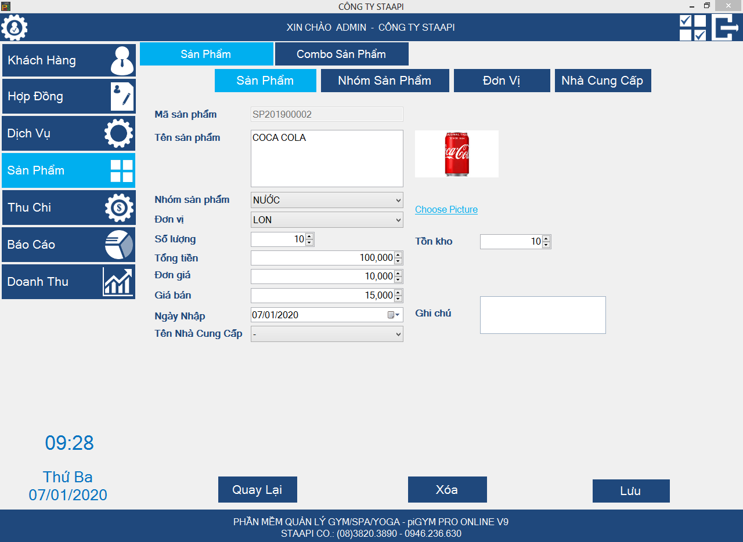
Task: Open the Tên Nhà Cung Cấp dropdown
Action: click(398, 334)
